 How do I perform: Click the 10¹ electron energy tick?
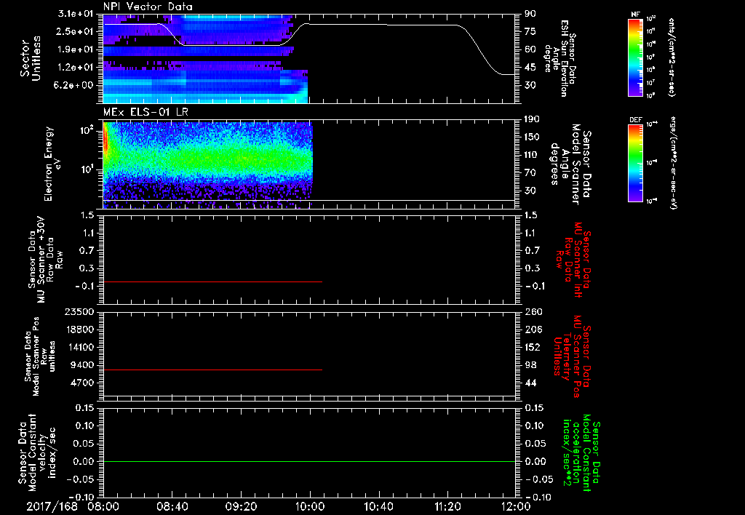tap(87, 169)
